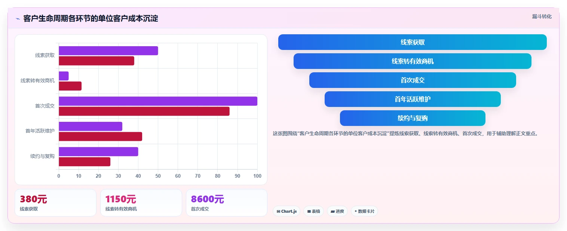567x231 pixels.
Task: Click the 漏斗转化 tag in the header
Action: click(x=542, y=16)
